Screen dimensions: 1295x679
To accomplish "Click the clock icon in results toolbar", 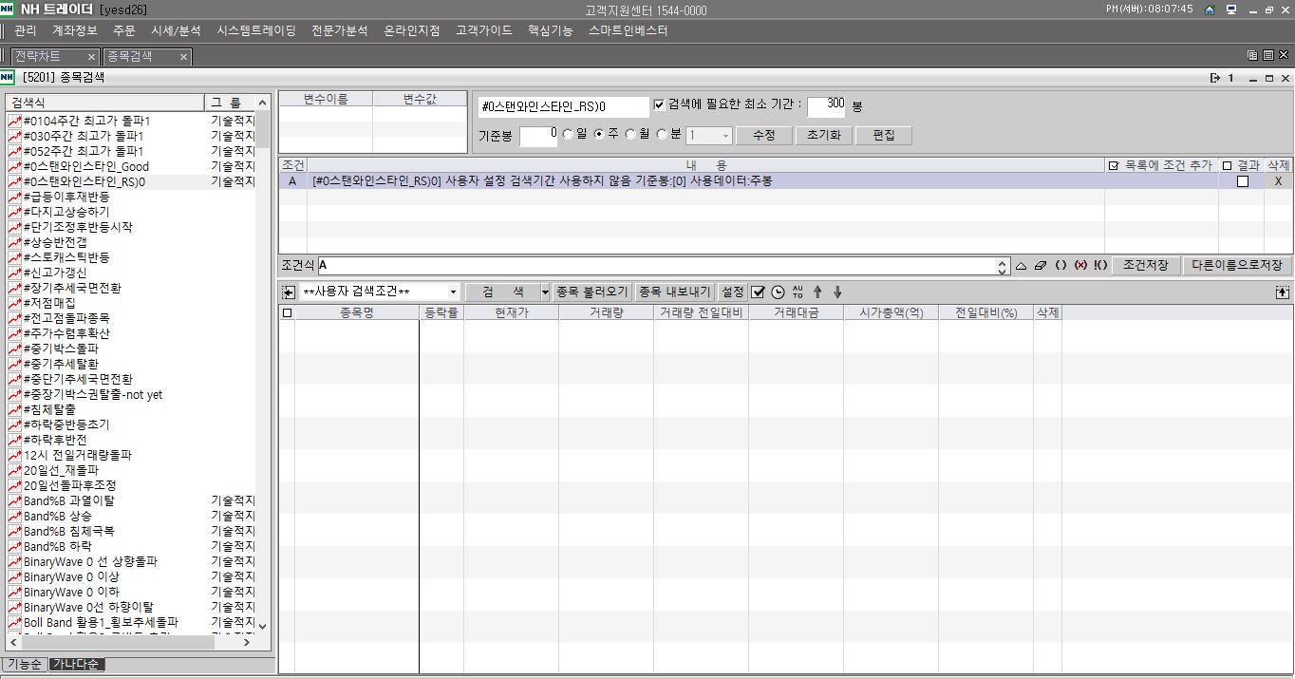I will pyautogui.click(x=778, y=292).
